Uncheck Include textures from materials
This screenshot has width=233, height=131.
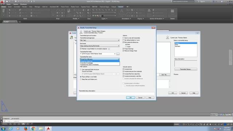[x=132, y=71]
